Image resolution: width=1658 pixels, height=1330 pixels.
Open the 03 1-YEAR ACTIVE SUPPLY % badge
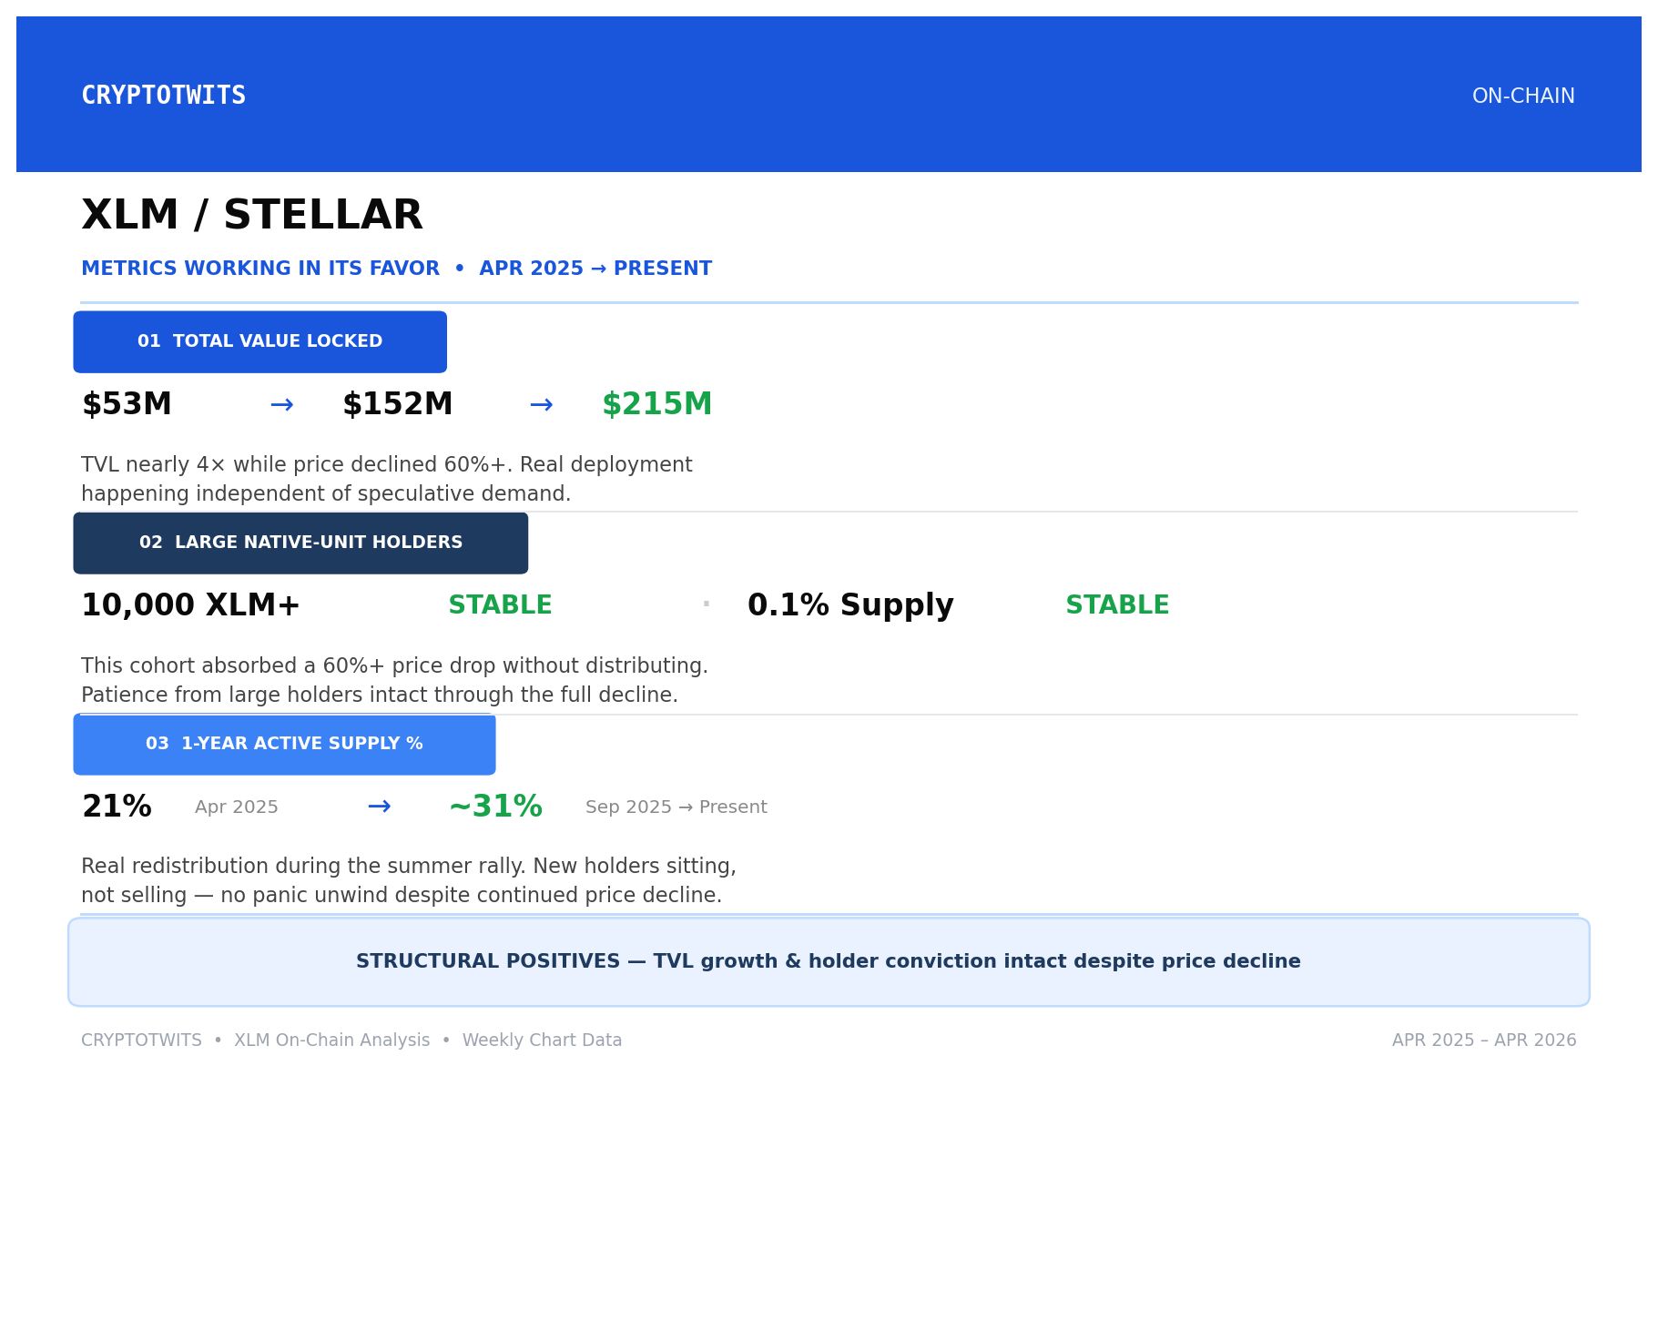click(284, 745)
